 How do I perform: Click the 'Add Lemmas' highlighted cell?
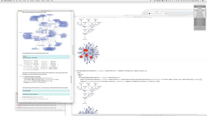[x=46, y=91]
